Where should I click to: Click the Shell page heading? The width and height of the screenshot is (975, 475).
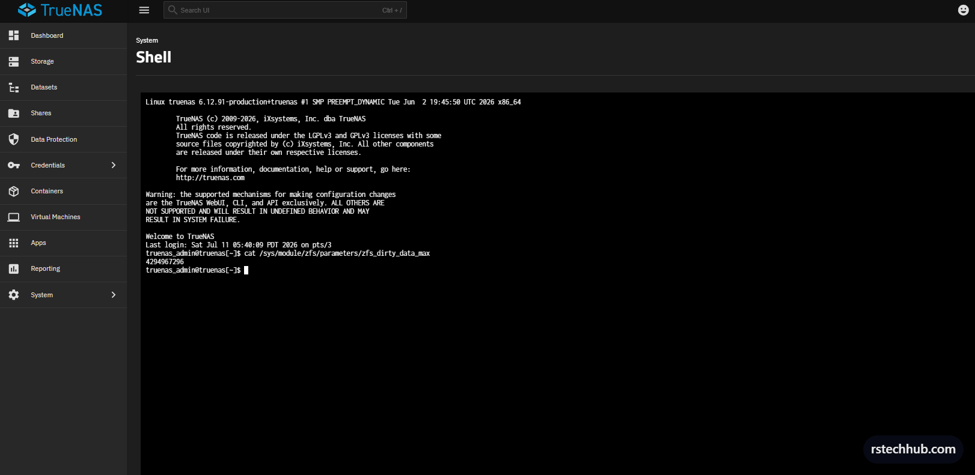click(154, 57)
